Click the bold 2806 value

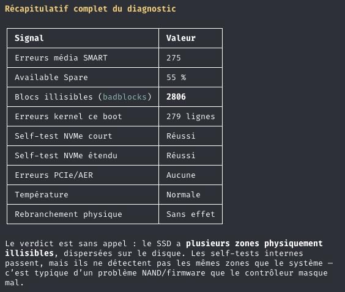(176, 97)
